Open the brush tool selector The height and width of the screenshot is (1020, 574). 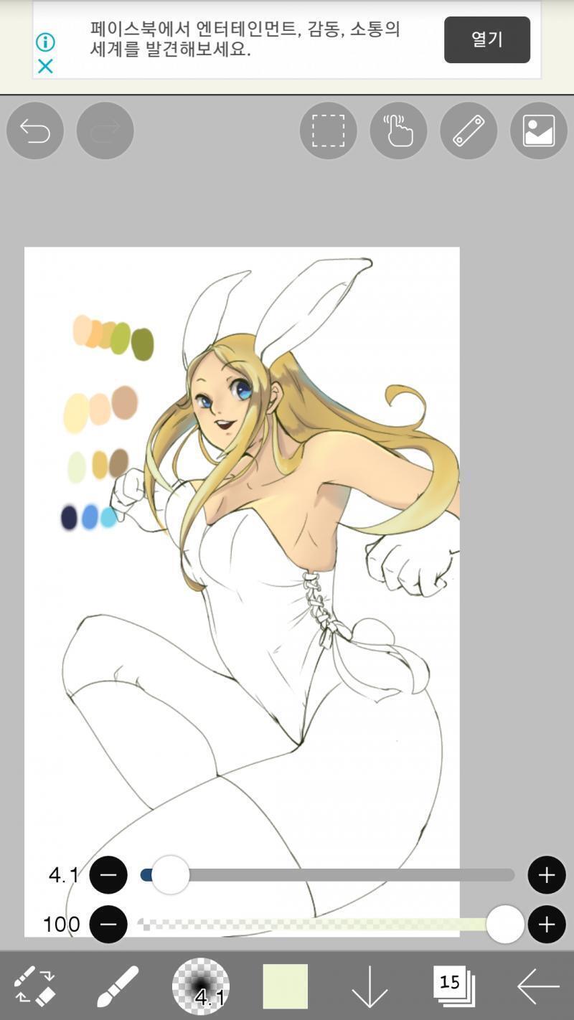point(118,986)
